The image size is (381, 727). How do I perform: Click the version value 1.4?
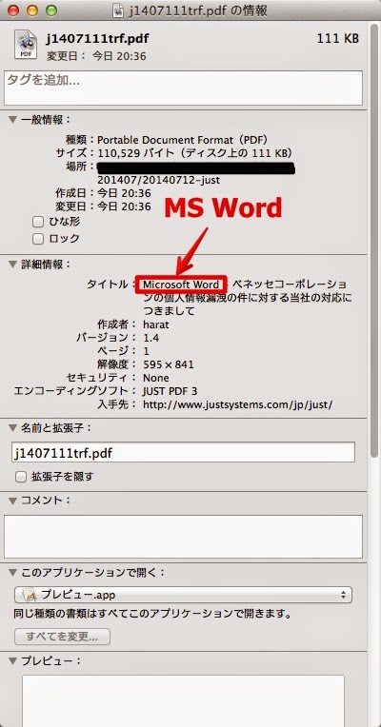pyautogui.click(x=150, y=338)
